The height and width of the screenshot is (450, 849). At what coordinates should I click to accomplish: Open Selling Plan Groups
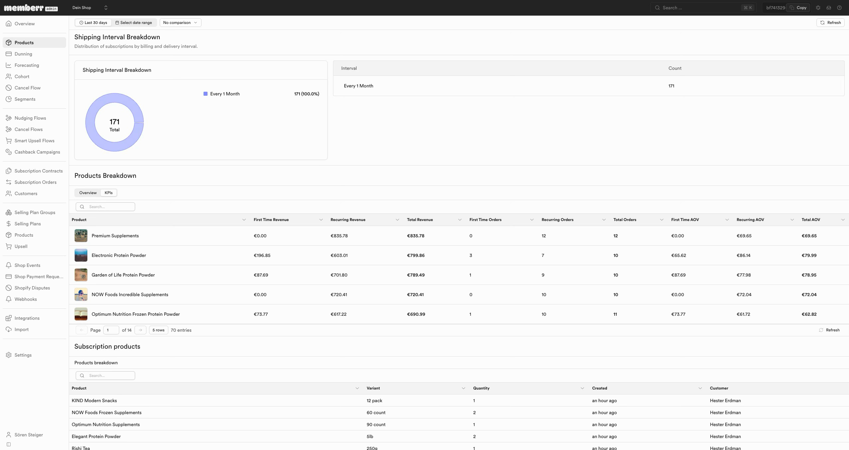click(x=34, y=212)
